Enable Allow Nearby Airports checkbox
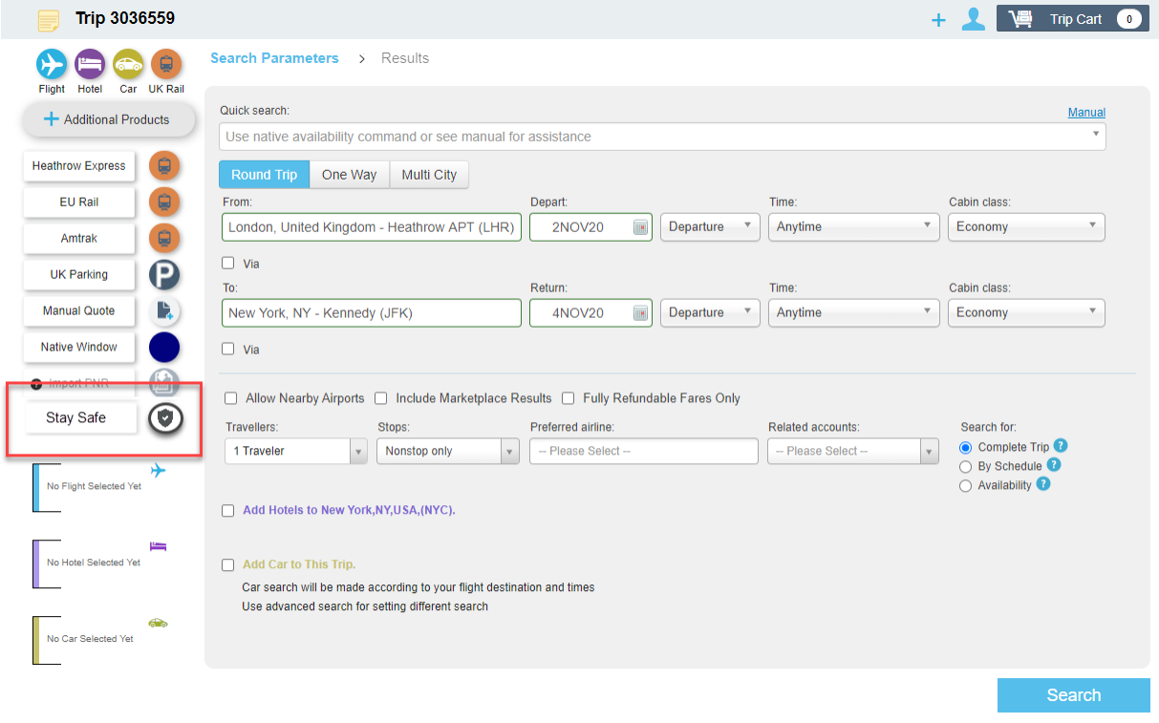1159x723 pixels. tap(230, 398)
